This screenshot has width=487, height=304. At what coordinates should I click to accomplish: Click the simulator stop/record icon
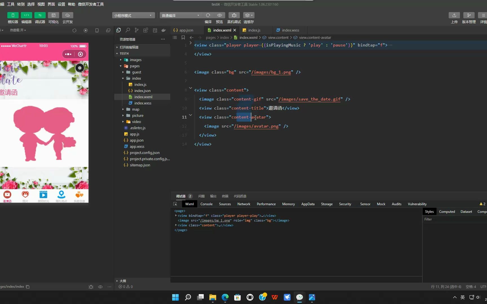[86, 30]
